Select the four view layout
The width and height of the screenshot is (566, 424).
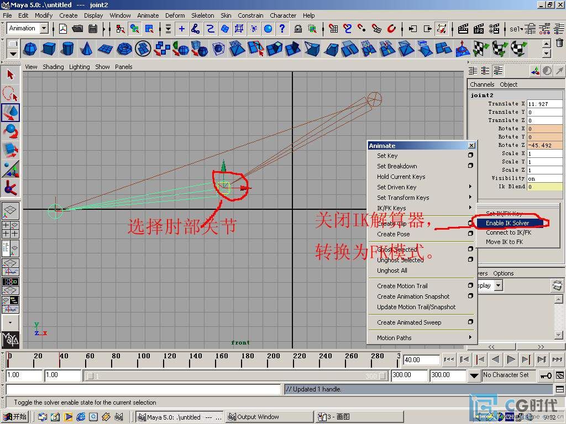tap(10, 229)
